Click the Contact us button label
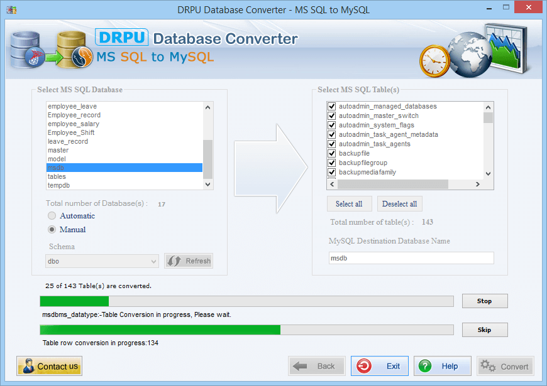 (x=58, y=367)
